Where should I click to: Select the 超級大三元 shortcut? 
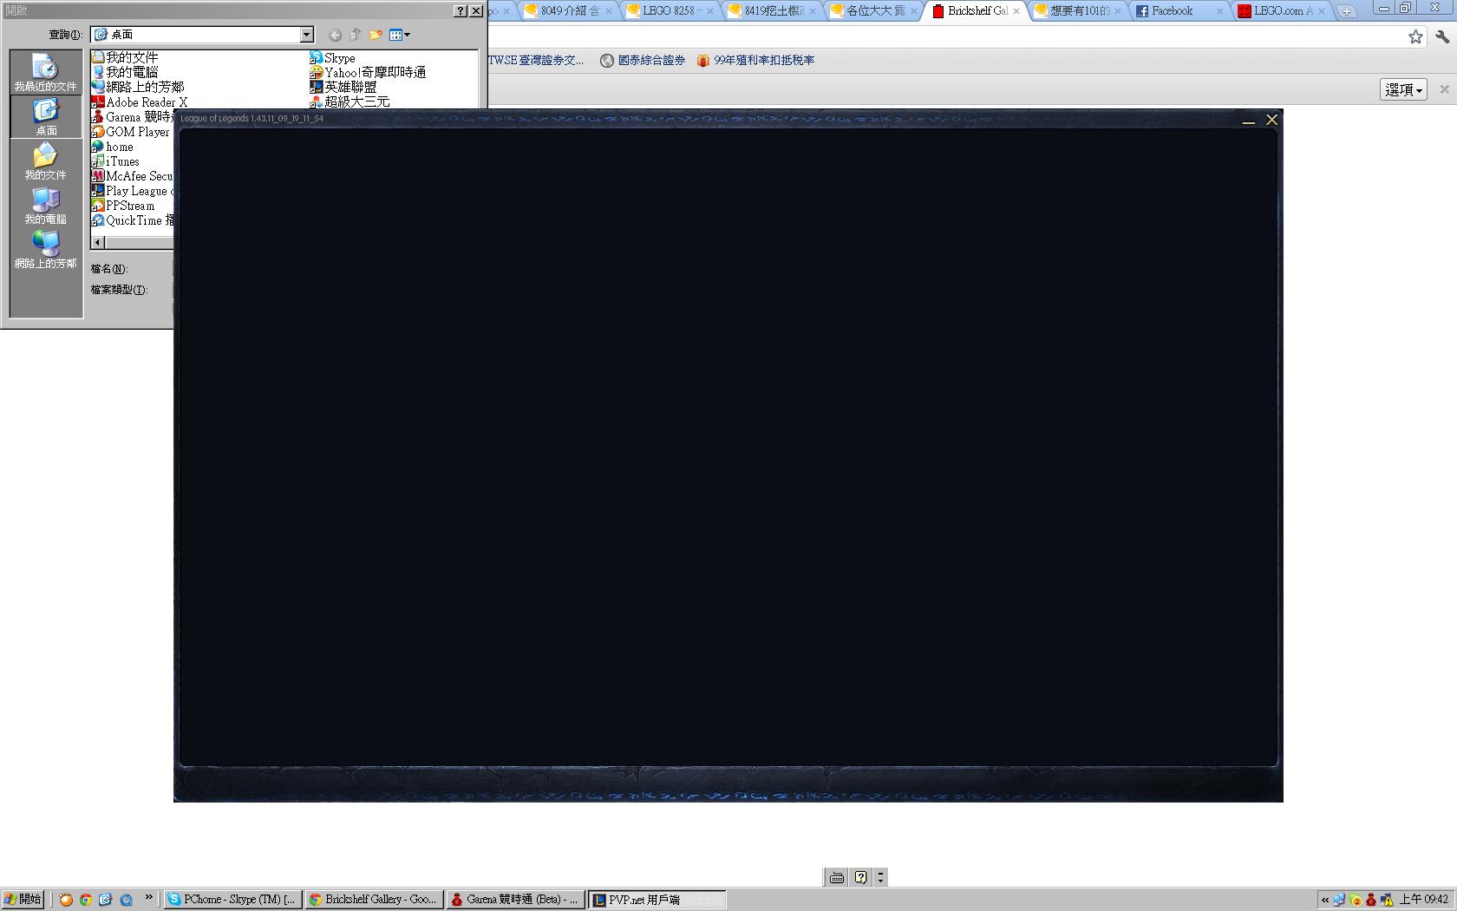point(350,102)
